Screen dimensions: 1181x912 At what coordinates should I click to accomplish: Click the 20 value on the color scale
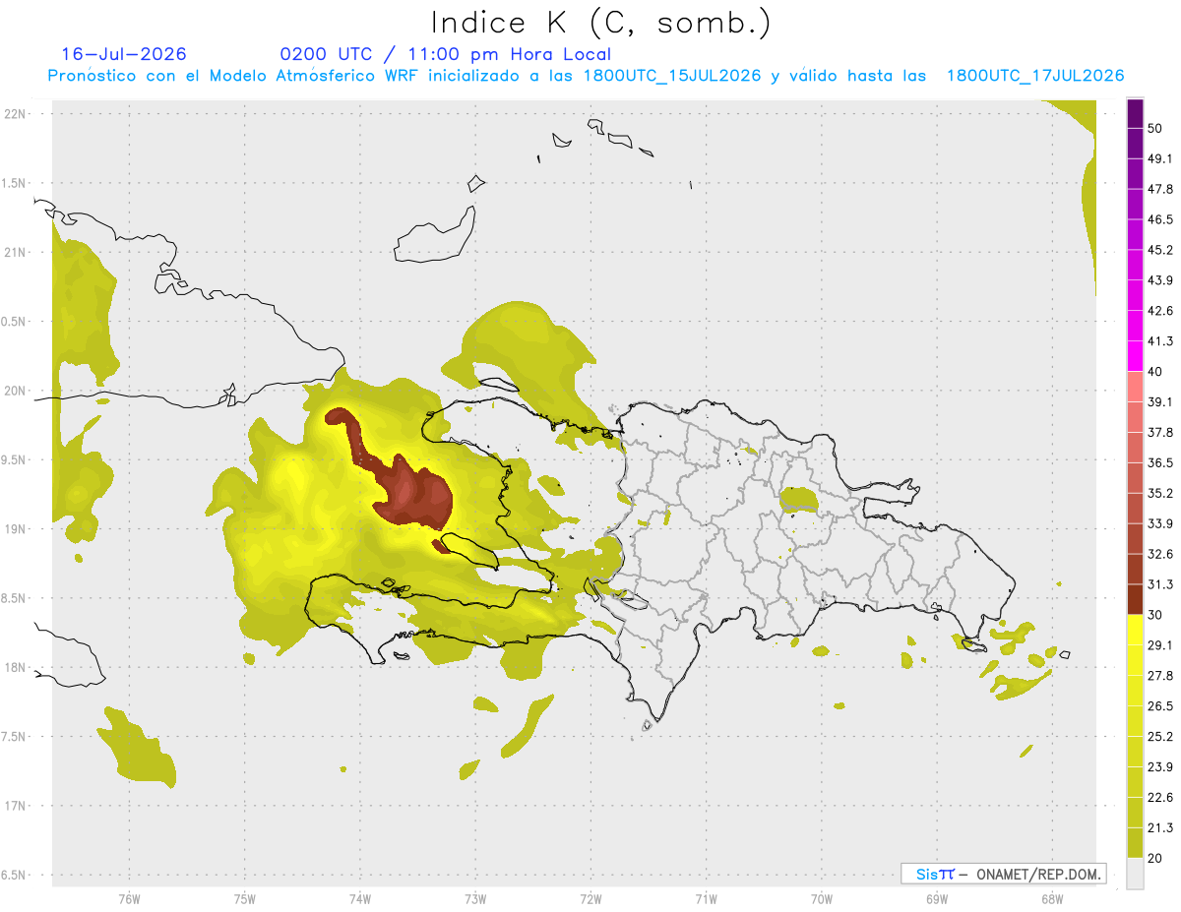[x=1154, y=858]
